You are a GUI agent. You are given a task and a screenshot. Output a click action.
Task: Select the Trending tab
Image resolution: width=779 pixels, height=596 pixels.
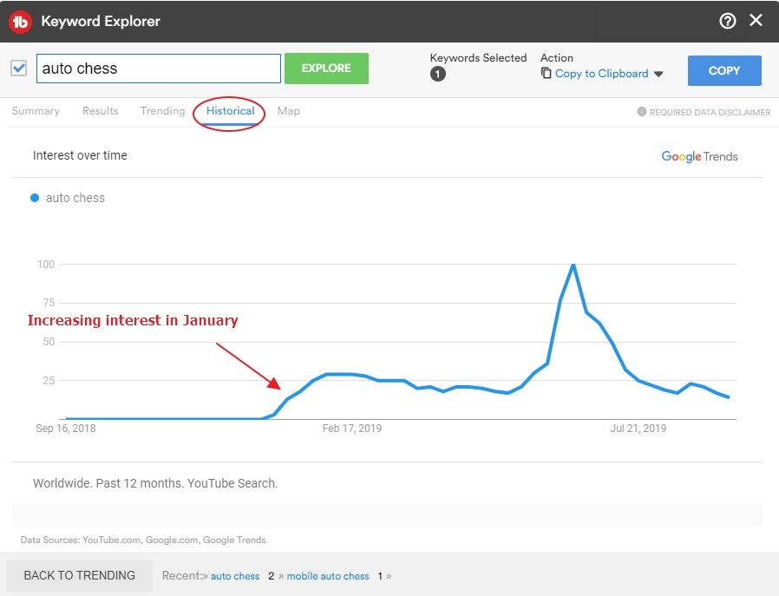[163, 111]
